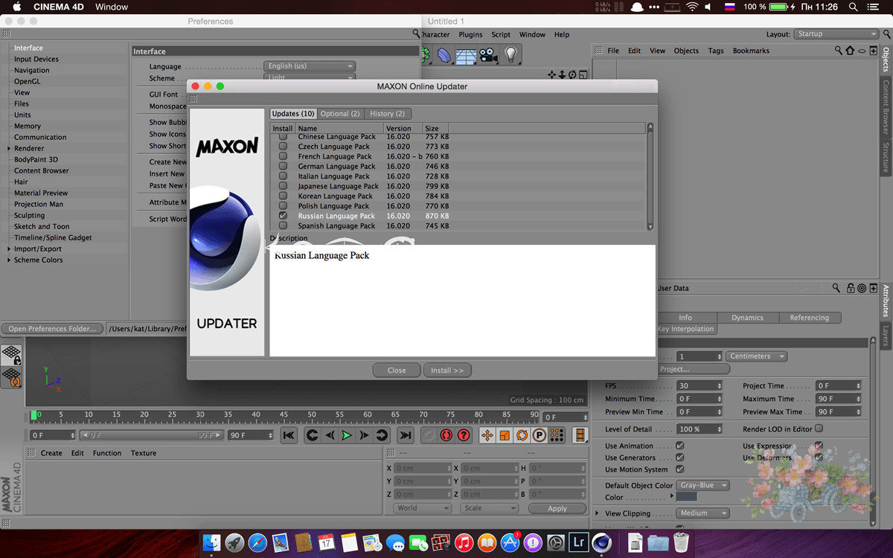Toggle the Scale keyframe orange square icon
The width and height of the screenshot is (893, 558).
505,435
